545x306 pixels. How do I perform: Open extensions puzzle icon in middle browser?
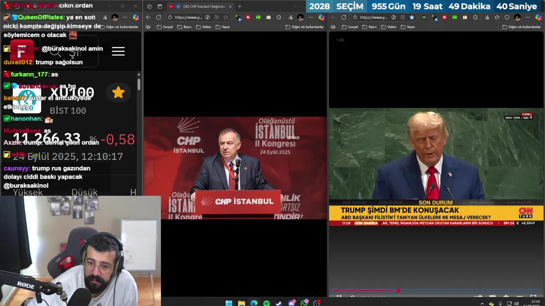(279, 17)
